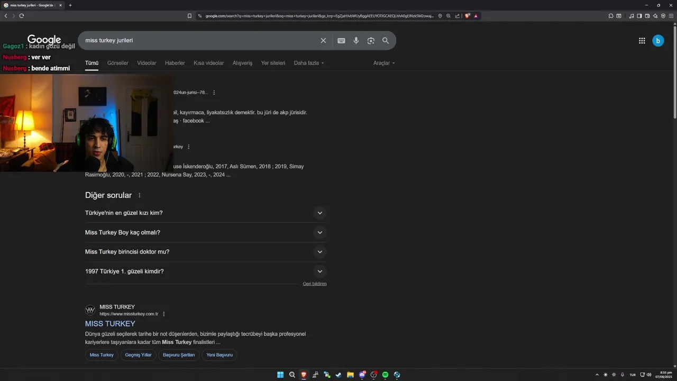The image size is (677, 381).
Task: Open the browser main hamburger menu
Action: click(671, 16)
